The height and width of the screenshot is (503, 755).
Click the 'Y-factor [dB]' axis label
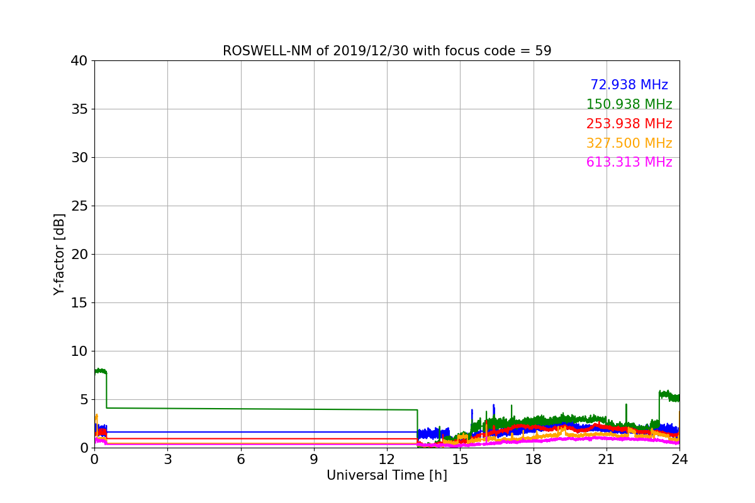coord(59,254)
